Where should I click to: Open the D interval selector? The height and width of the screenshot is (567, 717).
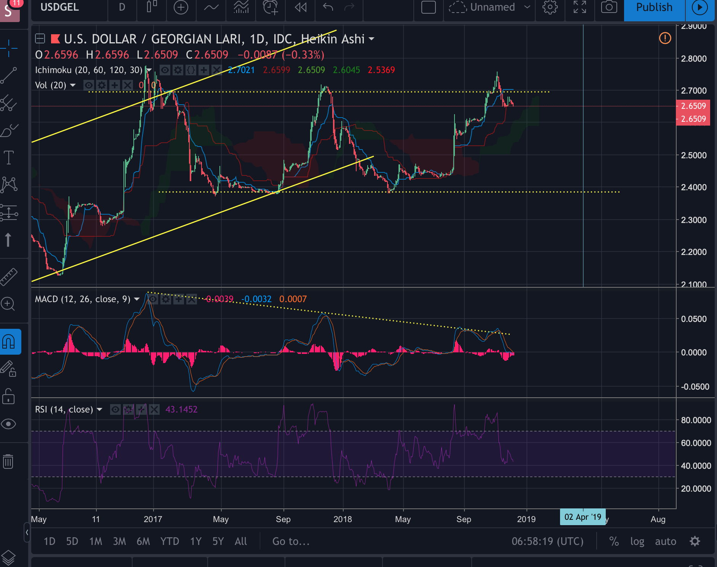122,7
